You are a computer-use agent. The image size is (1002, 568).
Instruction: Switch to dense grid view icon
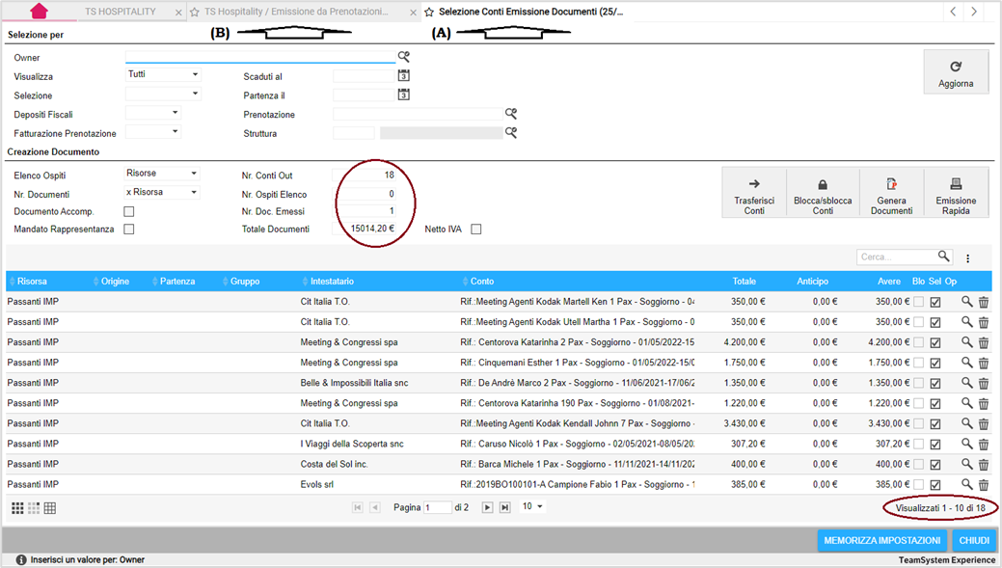[x=17, y=508]
